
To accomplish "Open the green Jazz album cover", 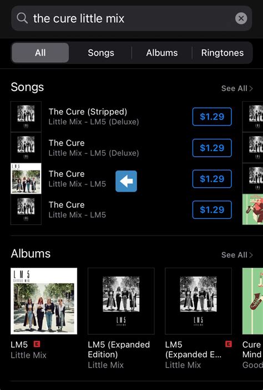I will click(x=252, y=301).
